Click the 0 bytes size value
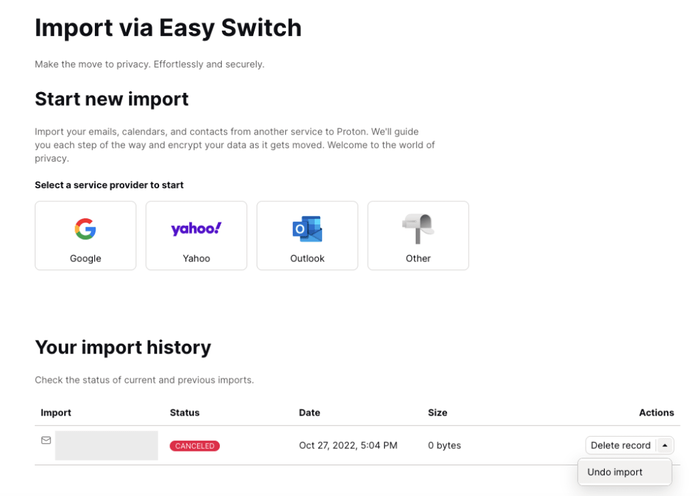The height and width of the screenshot is (496, 699). click(x=444, y=446)
